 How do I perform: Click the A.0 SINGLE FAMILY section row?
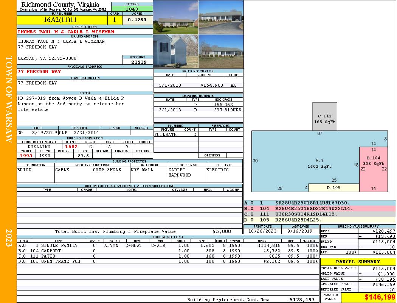pos(168,245)
